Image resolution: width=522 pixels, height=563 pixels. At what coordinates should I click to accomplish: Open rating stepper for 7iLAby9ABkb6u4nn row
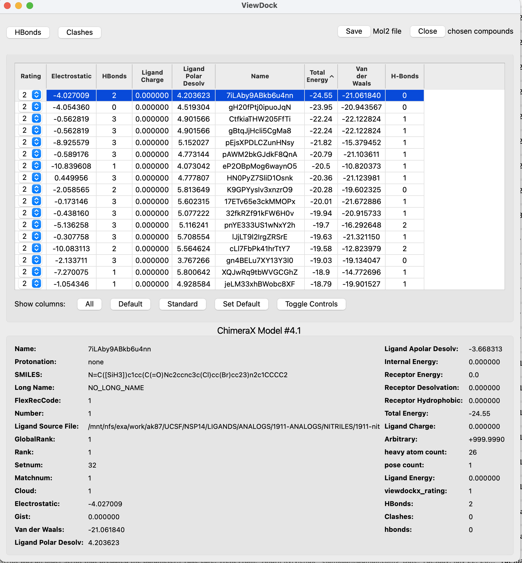click(x=36, y=95)
